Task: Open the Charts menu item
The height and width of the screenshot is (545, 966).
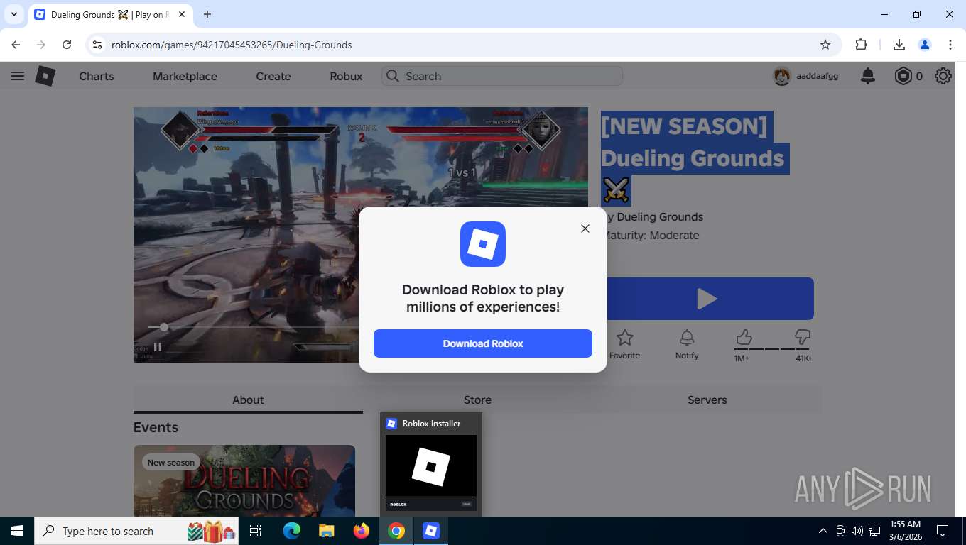Action: (97, 76)
